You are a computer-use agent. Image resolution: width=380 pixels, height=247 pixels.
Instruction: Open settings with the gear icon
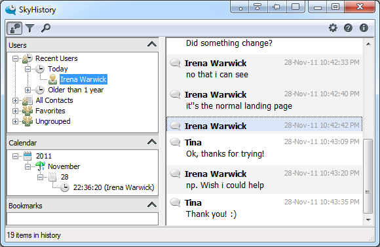click(x=333, y=28)
